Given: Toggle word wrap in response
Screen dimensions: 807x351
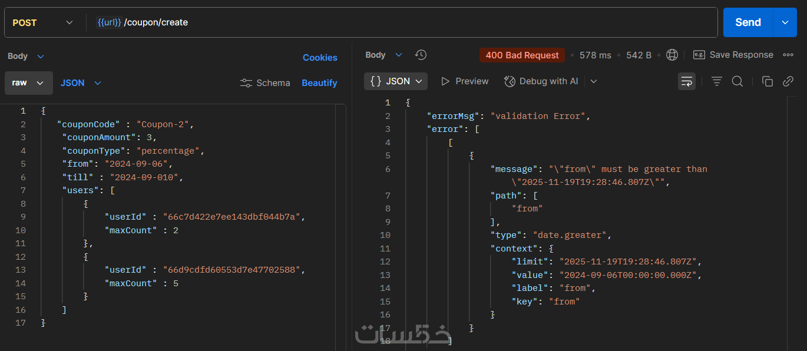Looking at the screenshot, I should (x=687, y=81).
